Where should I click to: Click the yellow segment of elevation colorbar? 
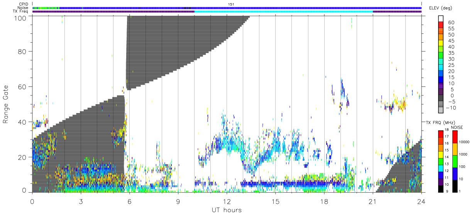pyautogui.click(x=441, y=44)
